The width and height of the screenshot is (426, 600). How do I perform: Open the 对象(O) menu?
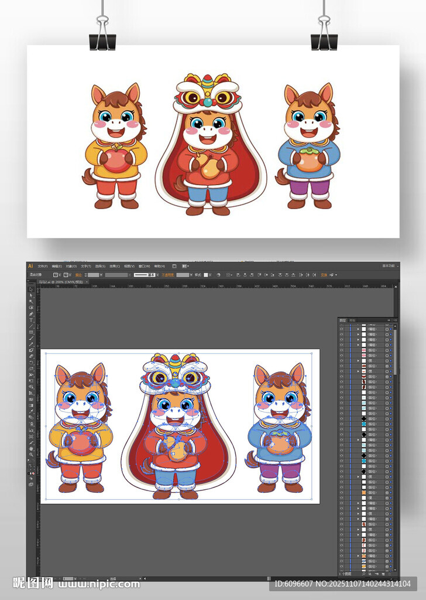[71, 266]
